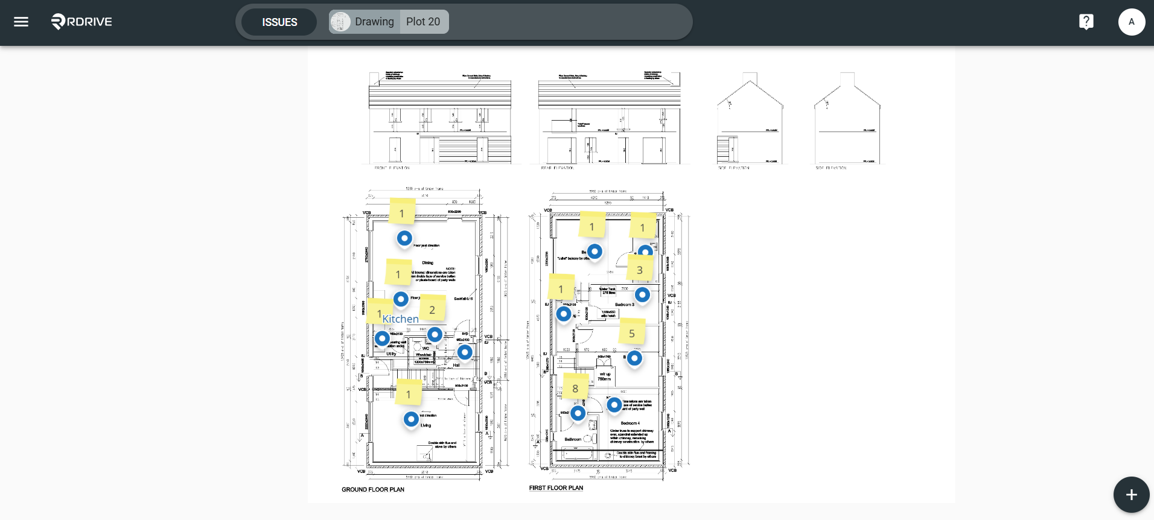Select the Plot 20 breadcrumb
The width and height of the screenshot is (1154, 520).
pyautogui.click(x=424, y=22)
